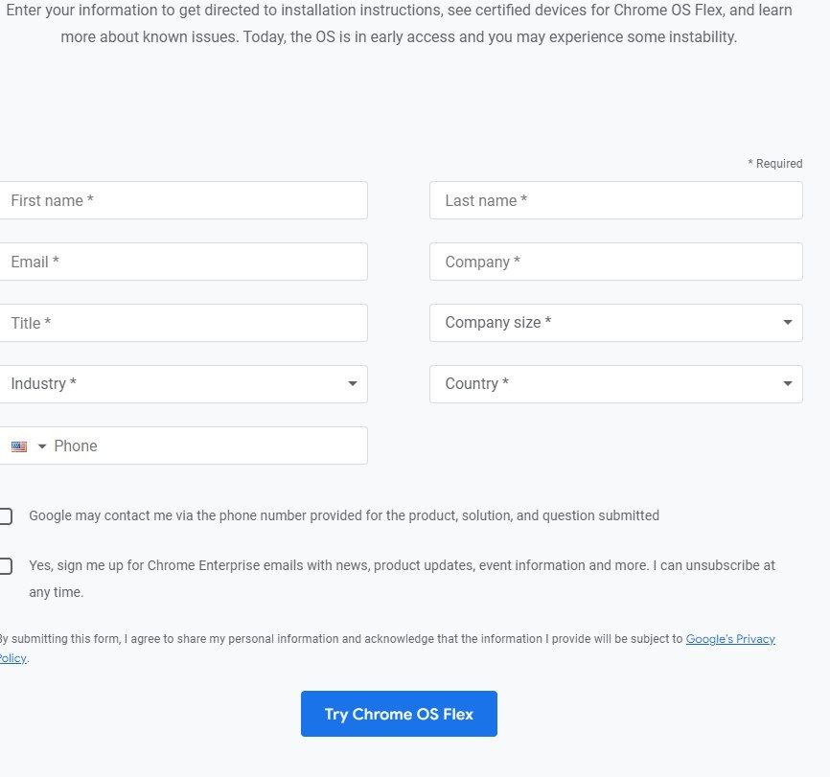This screenshot has height=777, width=830.
Task: Tick the Chrome Enterprise emails signup checkbox
Action: pyautogui.click(x=6, y=566)
